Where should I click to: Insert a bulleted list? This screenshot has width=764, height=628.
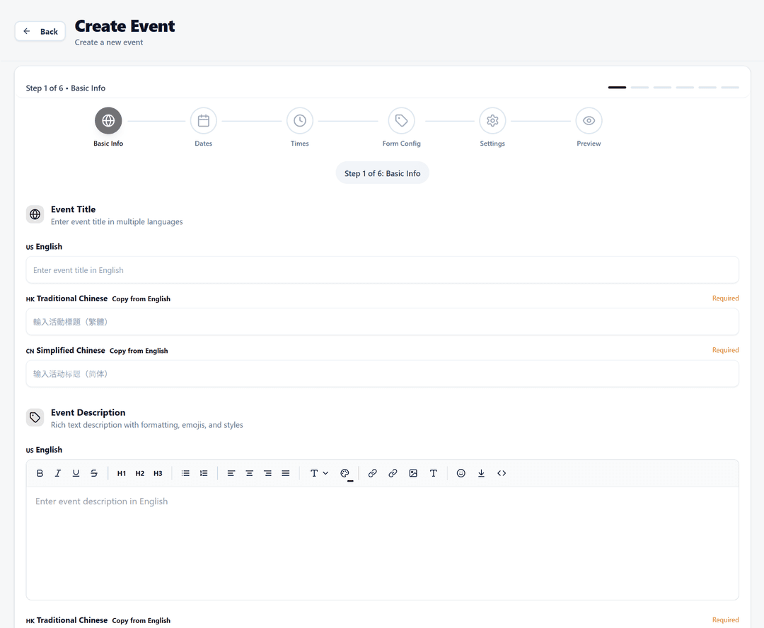pos(185,473)
